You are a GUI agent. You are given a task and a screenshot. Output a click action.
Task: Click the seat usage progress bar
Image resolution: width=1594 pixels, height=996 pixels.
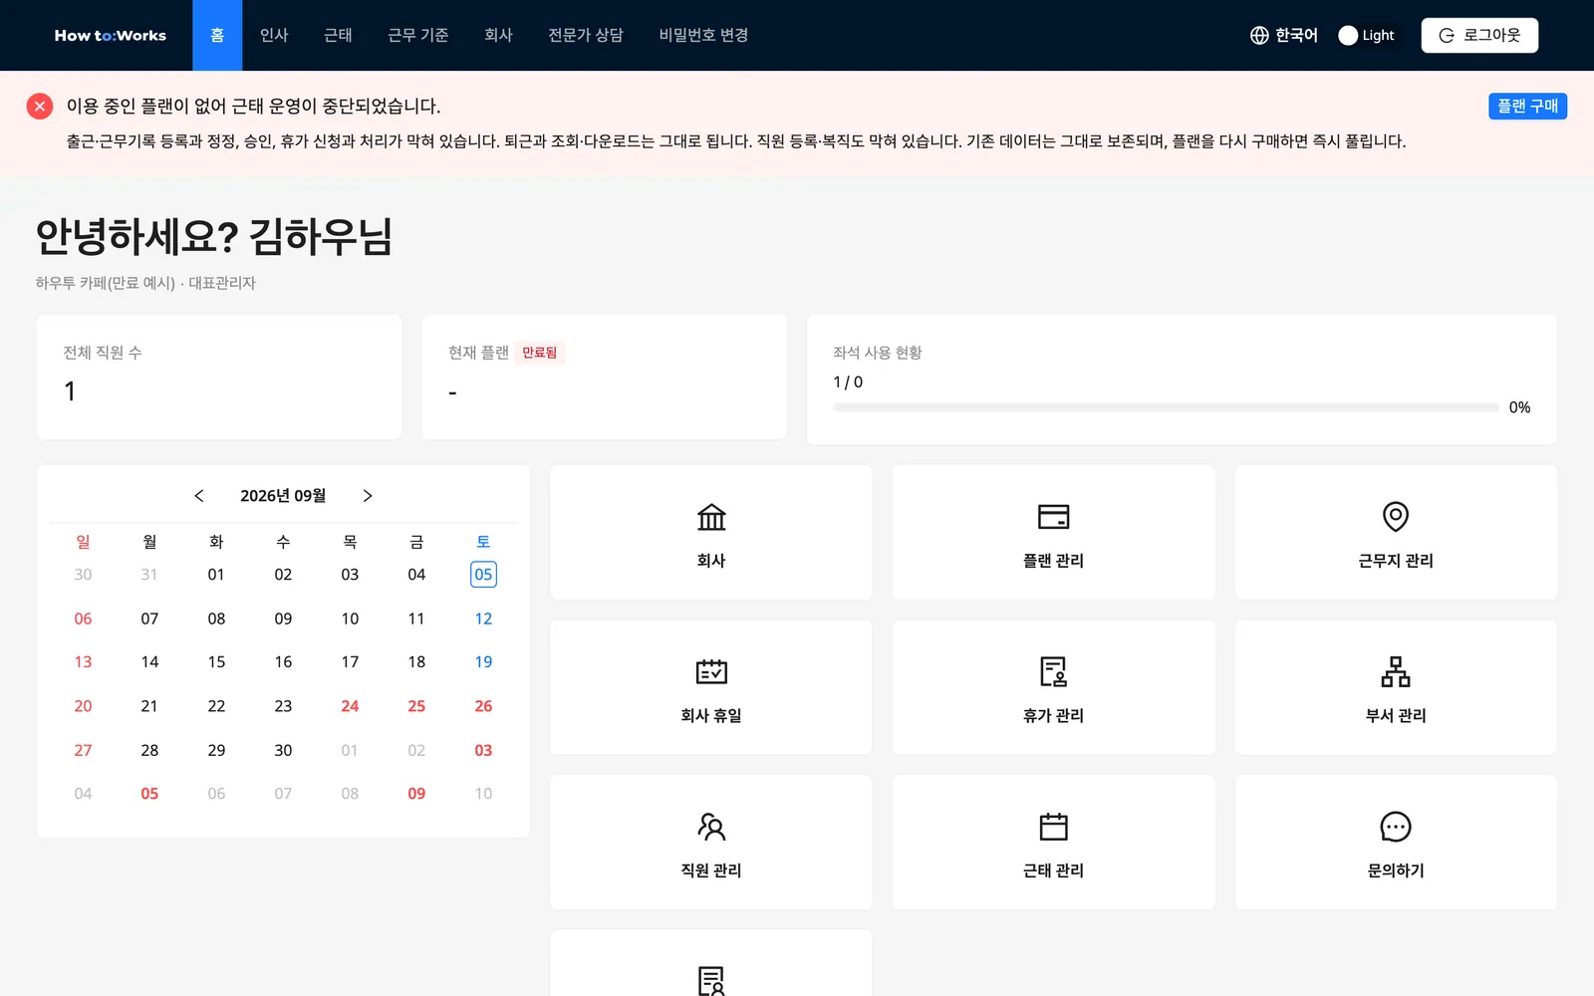point(1166,407)
